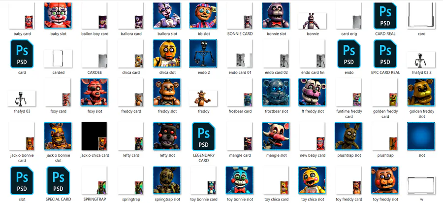Image resolution: width=443 pixels, height=203 pixels.
Task: Select the foxy slot image
Action: [x=95, y=92]
